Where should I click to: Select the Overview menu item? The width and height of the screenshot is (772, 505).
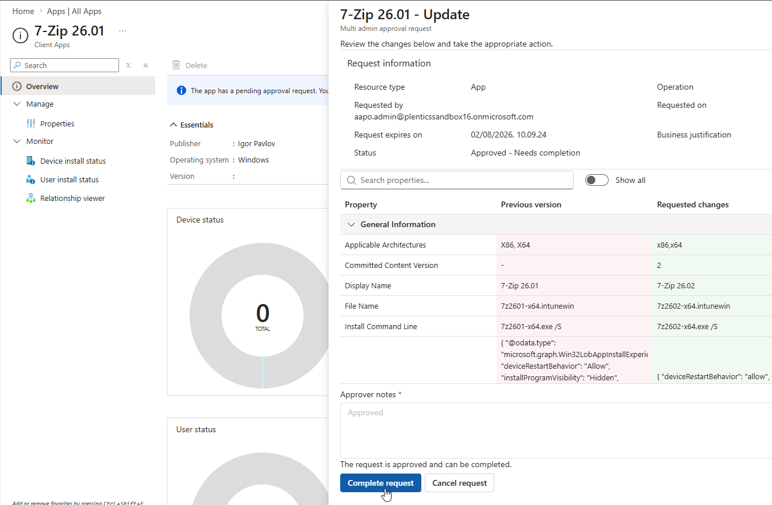[x=78, y=86]
